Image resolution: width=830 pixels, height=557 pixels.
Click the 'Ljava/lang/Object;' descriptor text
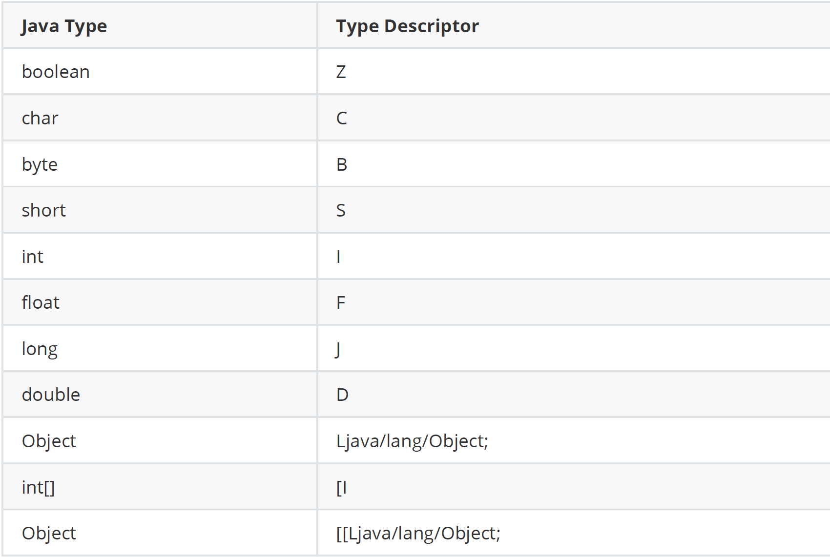412,441
